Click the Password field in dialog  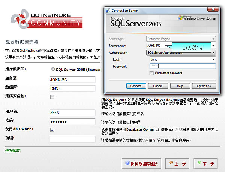(183, 66)
